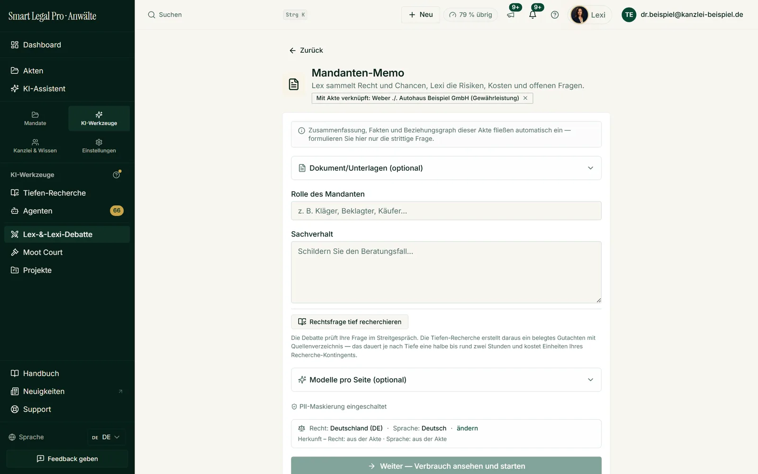Open the announcements megaphone icon
758x474 pixels.
[x=511, y=15]
